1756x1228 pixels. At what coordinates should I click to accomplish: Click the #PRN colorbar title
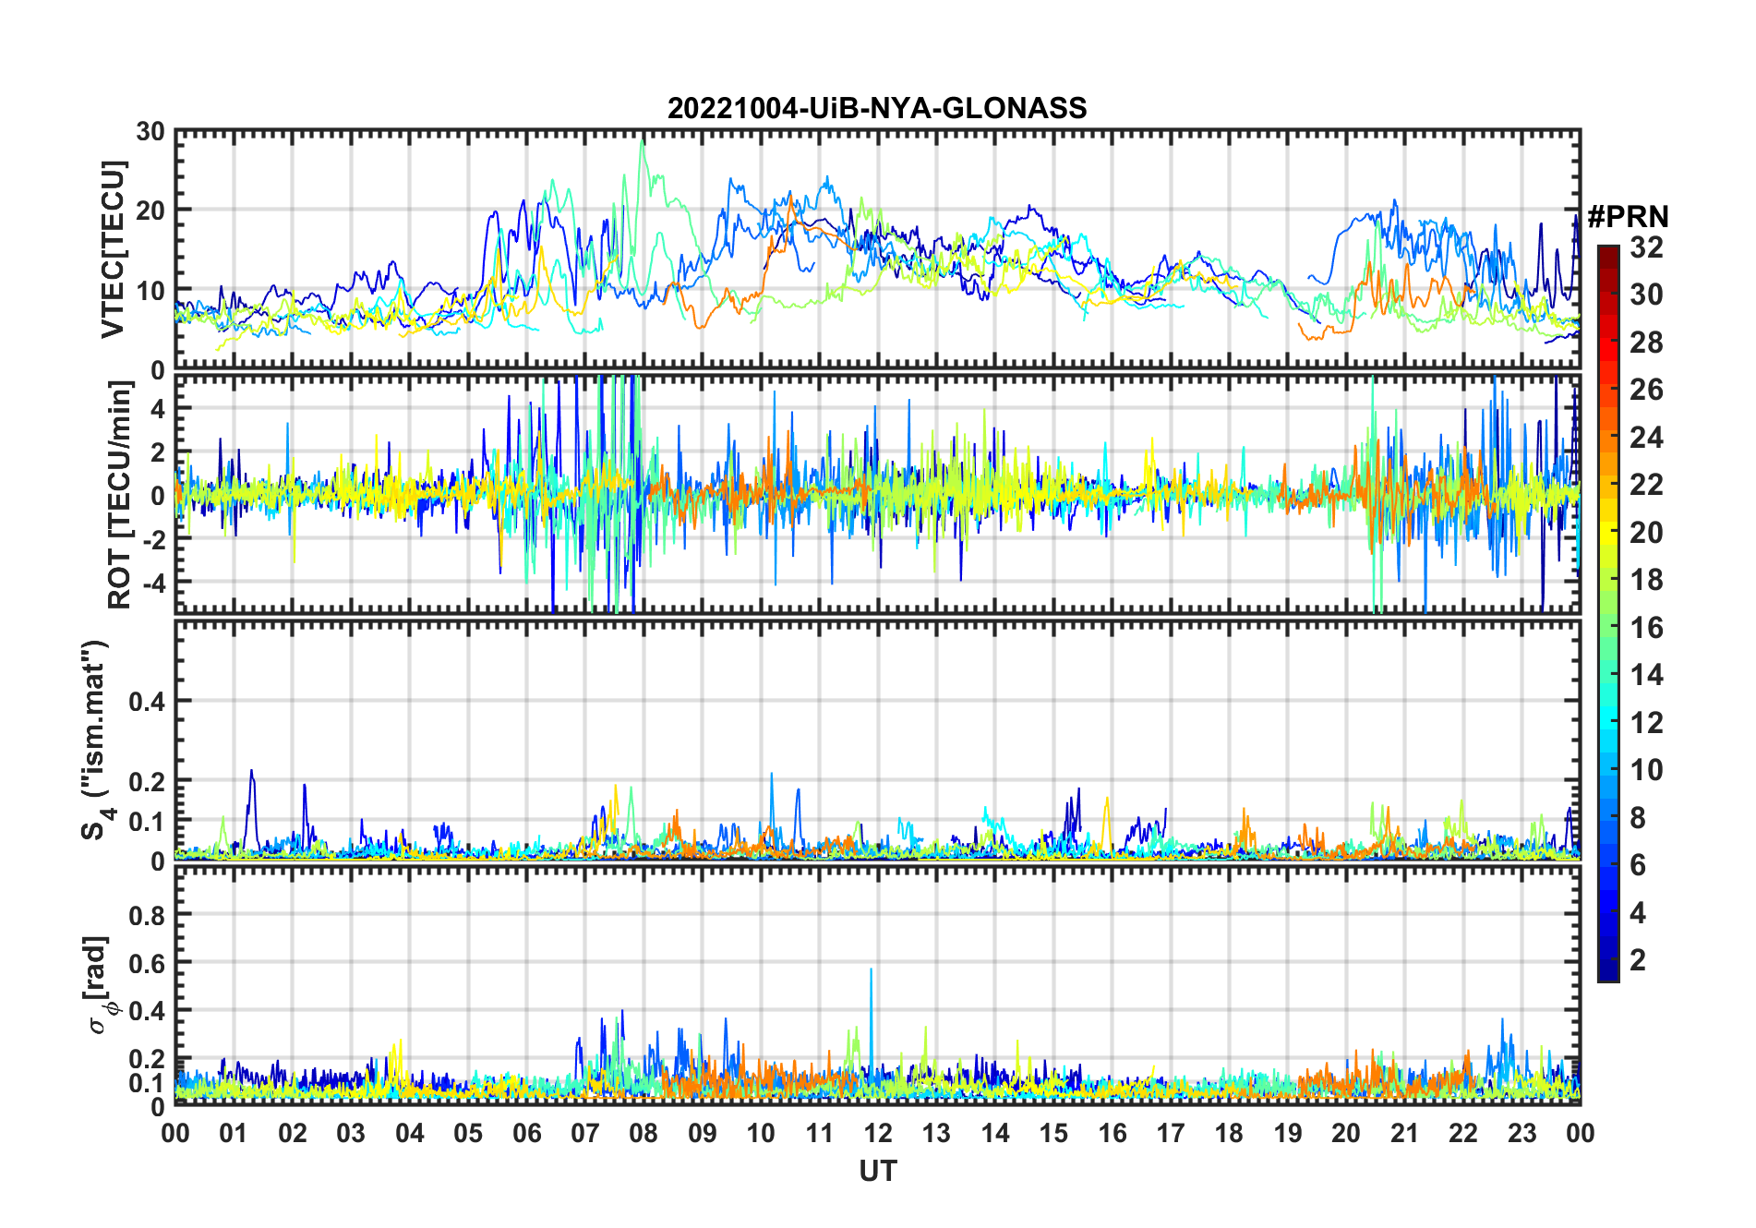(1628, 217)
